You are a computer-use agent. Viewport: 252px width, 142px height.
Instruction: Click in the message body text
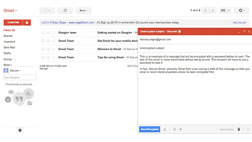click(195, 64)
